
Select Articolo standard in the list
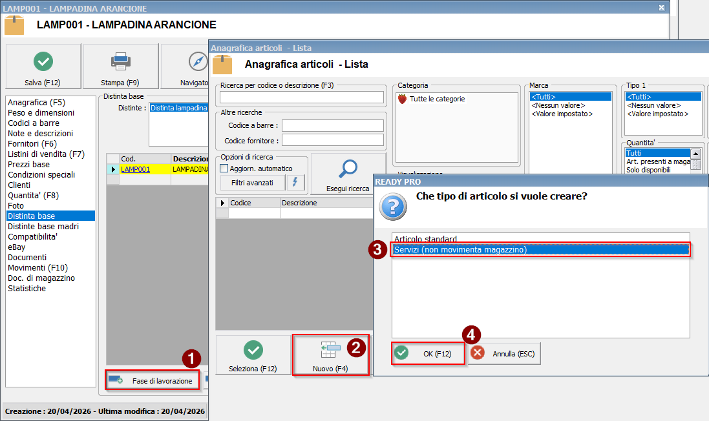coord(425,239)
